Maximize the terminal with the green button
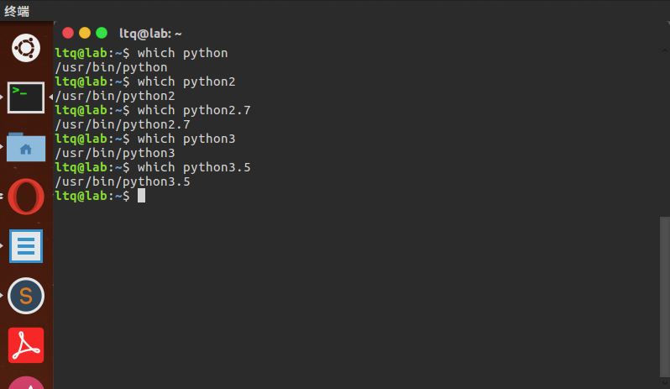 coord(102,33)
